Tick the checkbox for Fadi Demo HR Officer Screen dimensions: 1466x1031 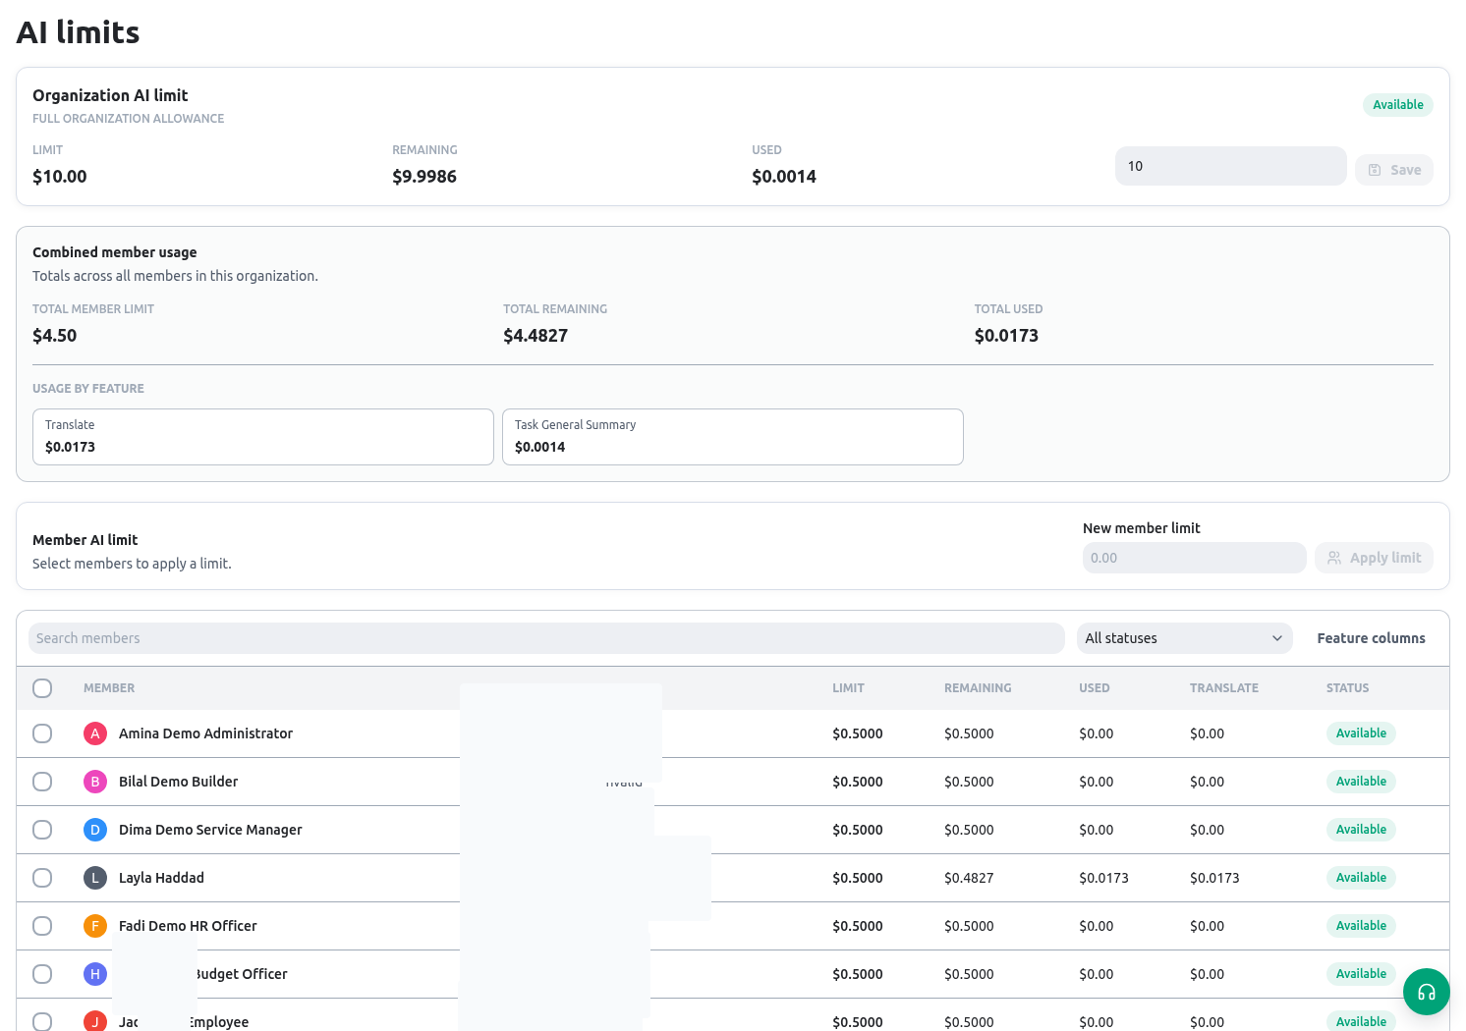[42, 926]
